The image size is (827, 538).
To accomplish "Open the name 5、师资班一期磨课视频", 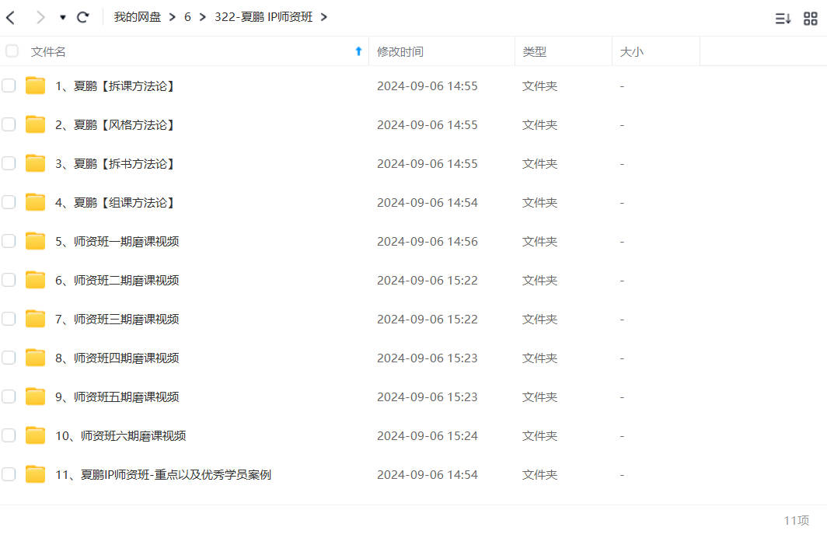I will pos(117,242).
